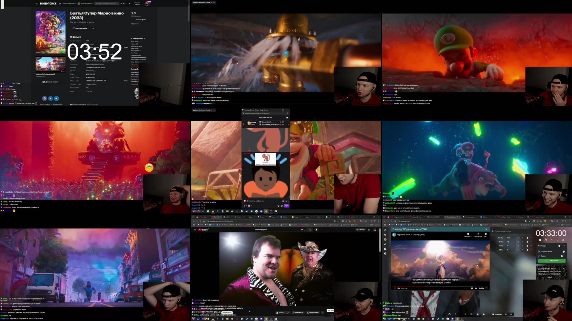Click the YouTube Создать button
The height and width of the screenshot is (321, 572).
(x=361, y=230)
